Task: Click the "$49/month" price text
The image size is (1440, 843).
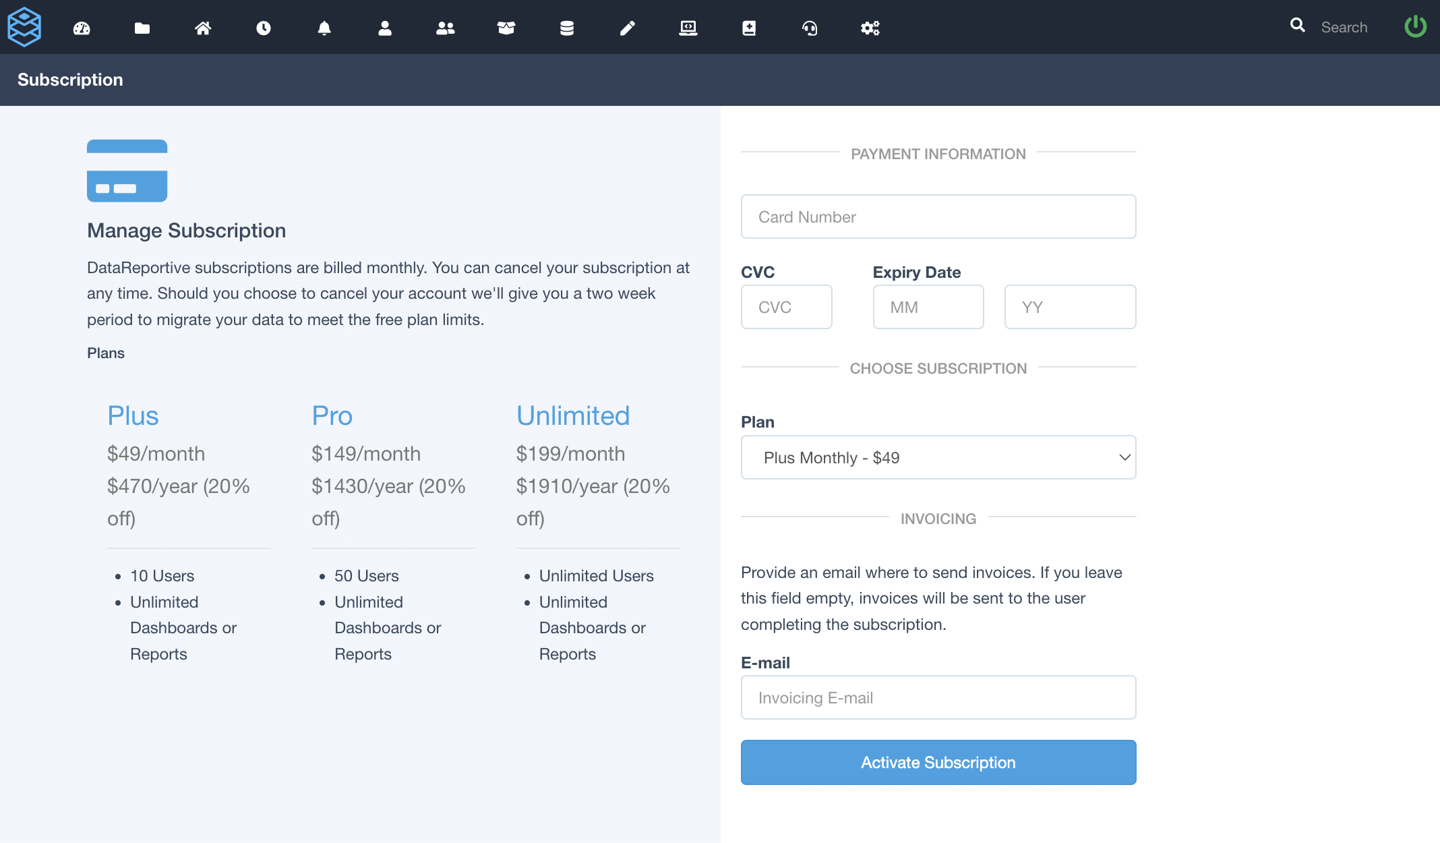Action: coord(156,453)
